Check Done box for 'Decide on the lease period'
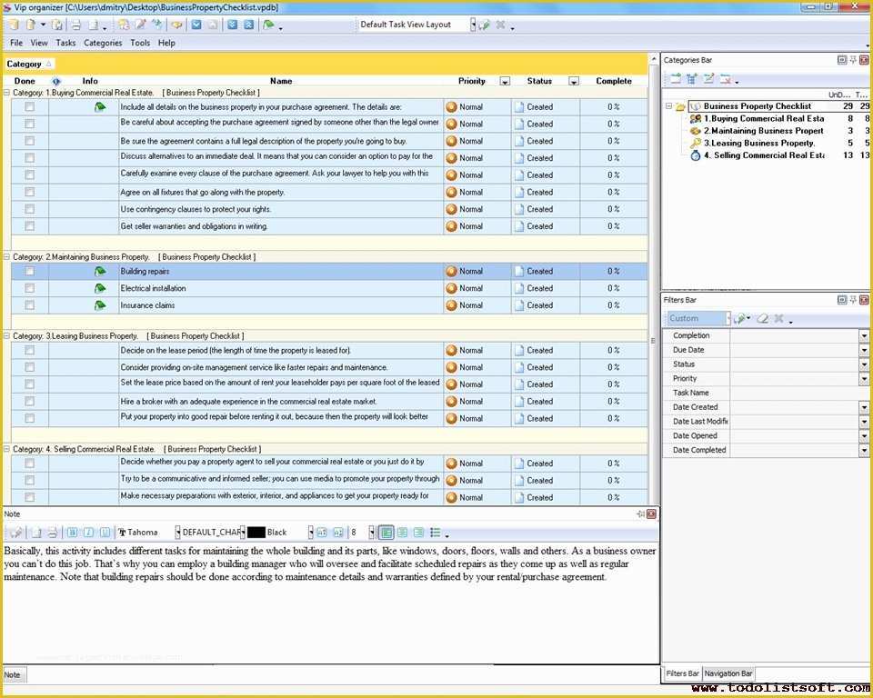This screenshot has height=698, width=873. click(29, 350)
